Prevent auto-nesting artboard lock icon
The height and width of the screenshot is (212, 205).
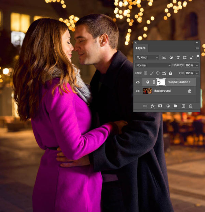164,73
